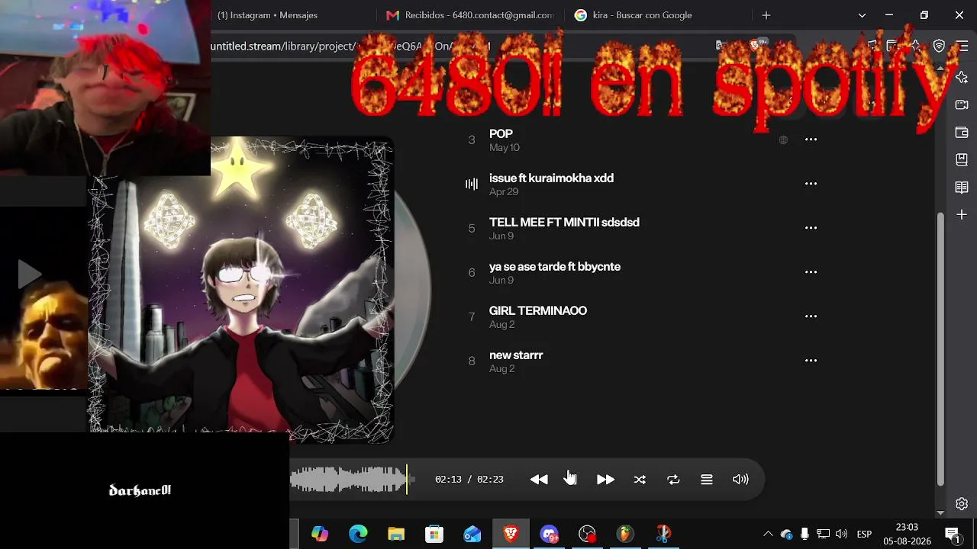Select track issue ft kuraimokha xdd
This screenshot has width=977, height=549.
[x=551, y=178]
